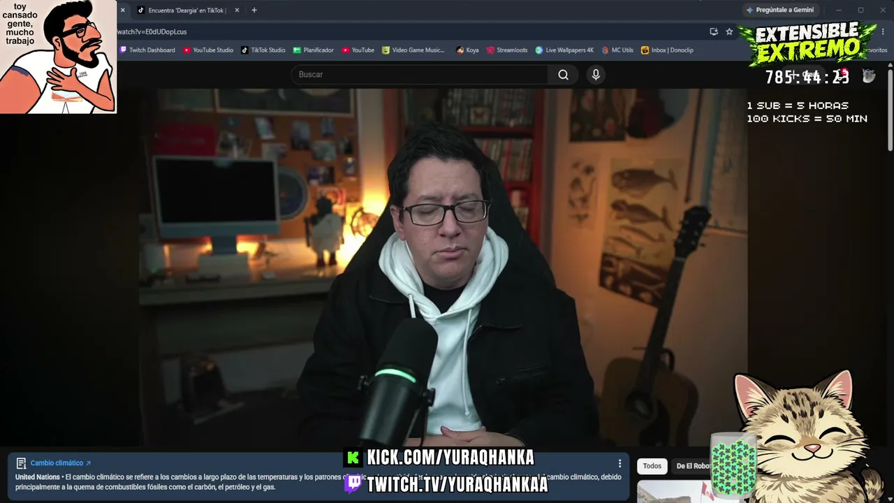The height and width of the screenshot is (503, 894).
Task: Close the TikTok browser tab
Action: (237, 10)
